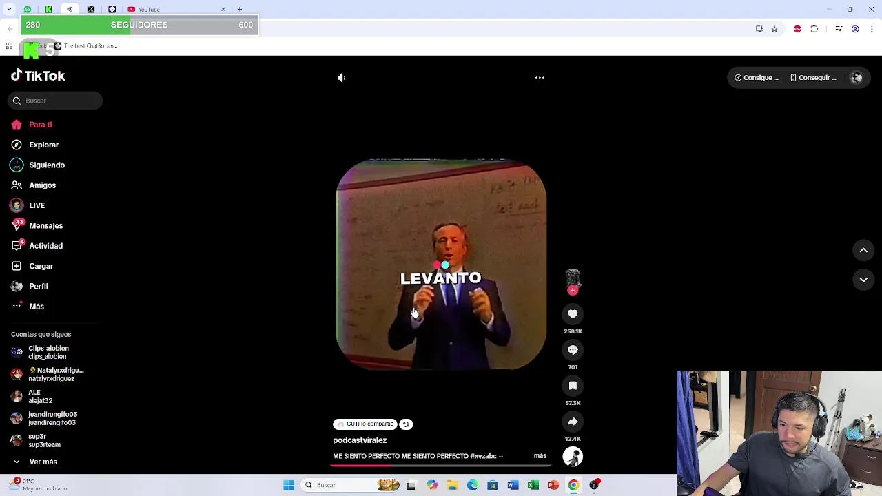Viewport: 882px width, 496px height.
Task: Save video with bookmark icon
Action: click(573, 386)
